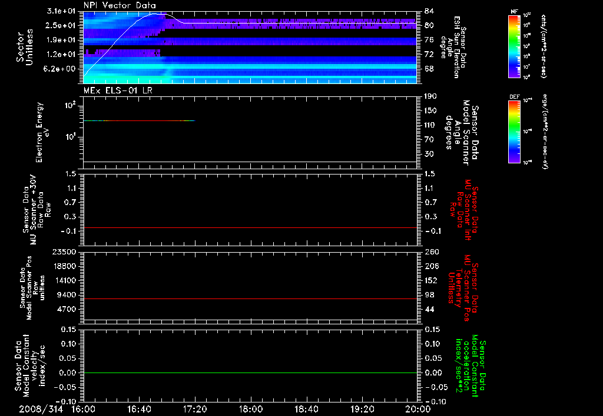Click the 4700 scanner position tick label
603x416 pixels.
point(66,309)
